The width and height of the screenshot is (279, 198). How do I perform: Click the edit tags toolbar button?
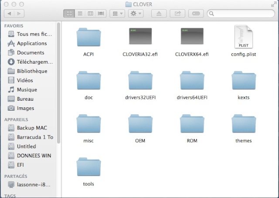coord(196,14)
